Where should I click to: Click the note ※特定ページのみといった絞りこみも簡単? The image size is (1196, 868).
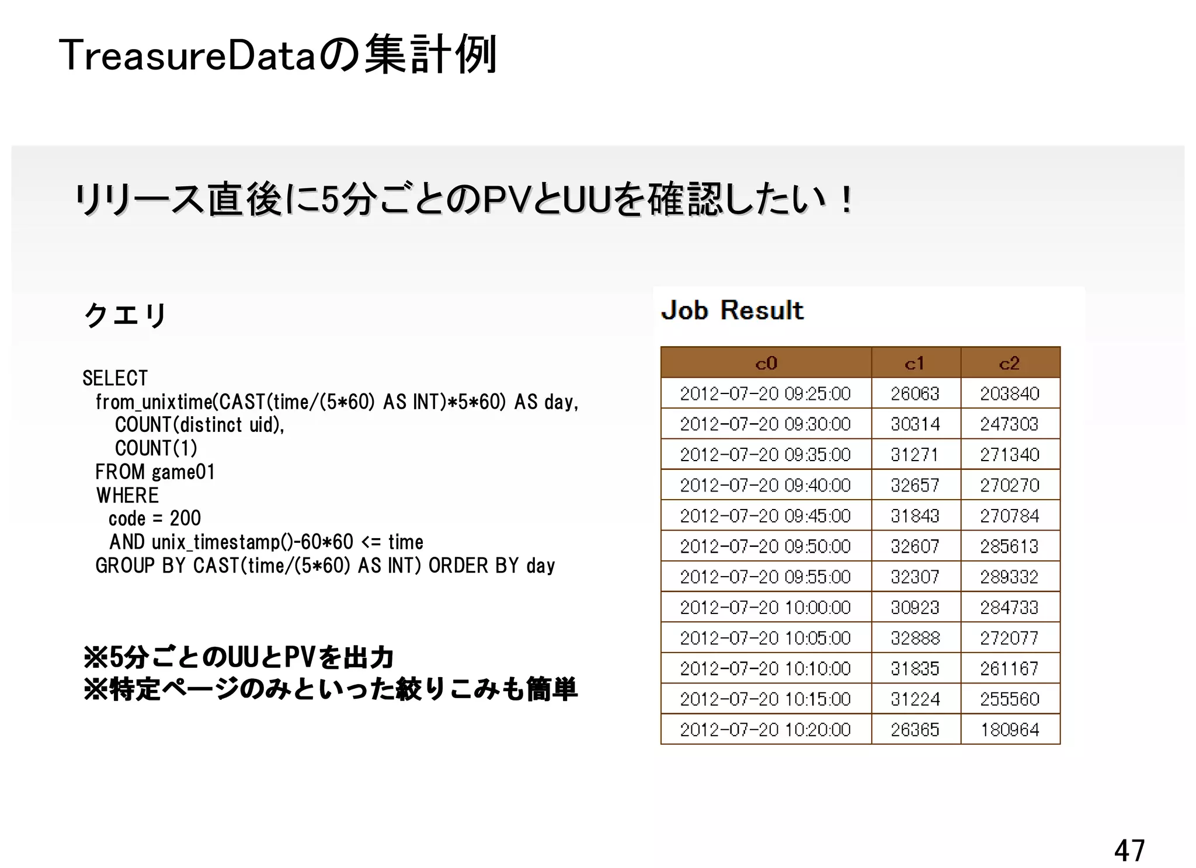point(331,689)
